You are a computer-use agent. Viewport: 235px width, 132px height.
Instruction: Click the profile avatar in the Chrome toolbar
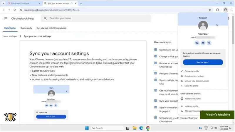225,10
